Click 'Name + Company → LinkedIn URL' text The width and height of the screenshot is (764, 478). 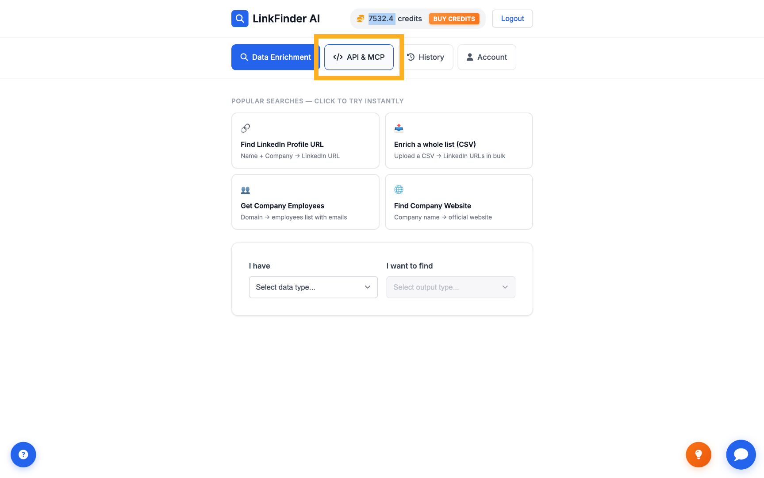[290, 156]
